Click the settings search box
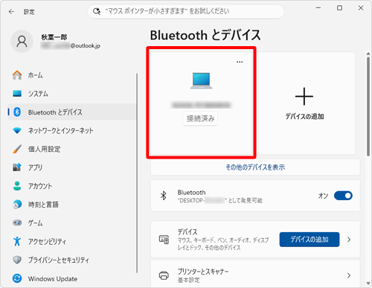 pyautogui.click(x=186, y=11)
